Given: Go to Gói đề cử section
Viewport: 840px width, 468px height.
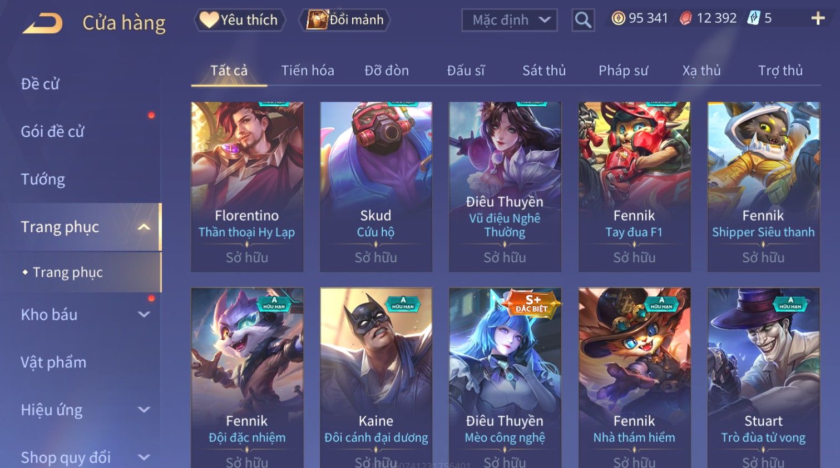Looking at the screenshot, I should (x=52, y=132).
